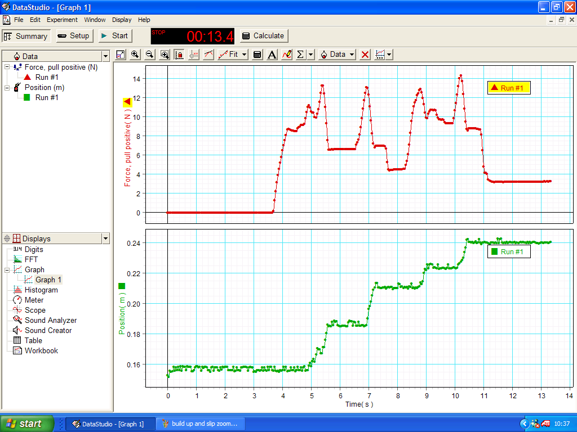Select the Slope tool icon

(x=208, y=55)
